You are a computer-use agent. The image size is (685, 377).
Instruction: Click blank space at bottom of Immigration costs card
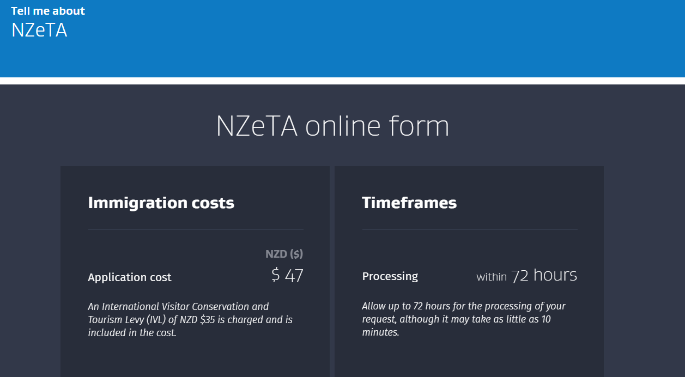(195, 360)
